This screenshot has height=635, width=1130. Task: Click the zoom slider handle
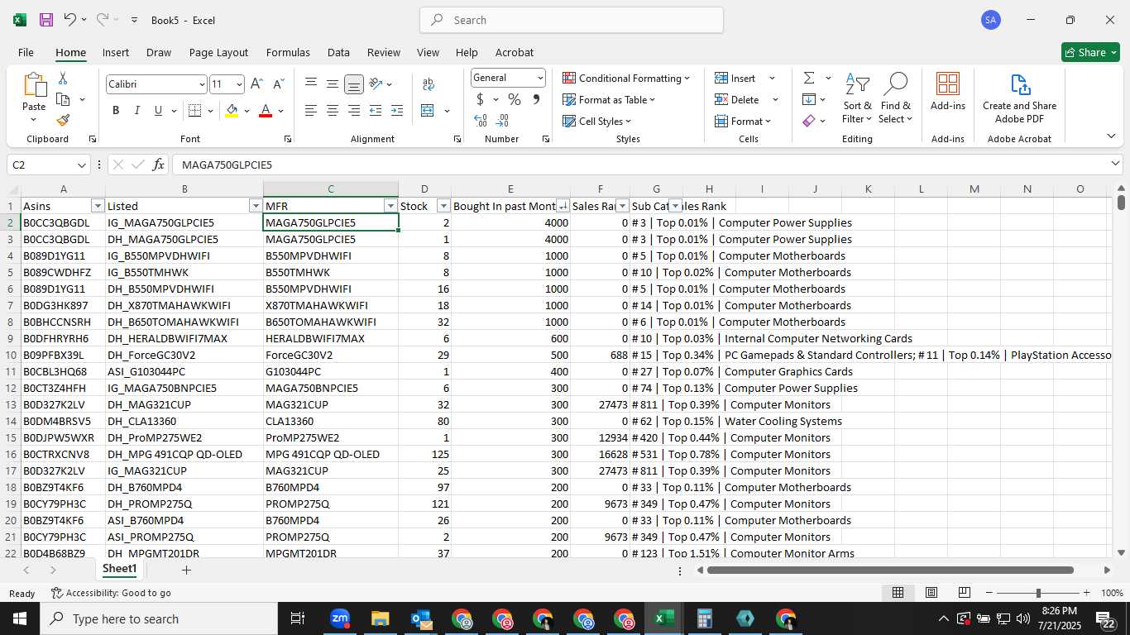tap(1037, 593)
